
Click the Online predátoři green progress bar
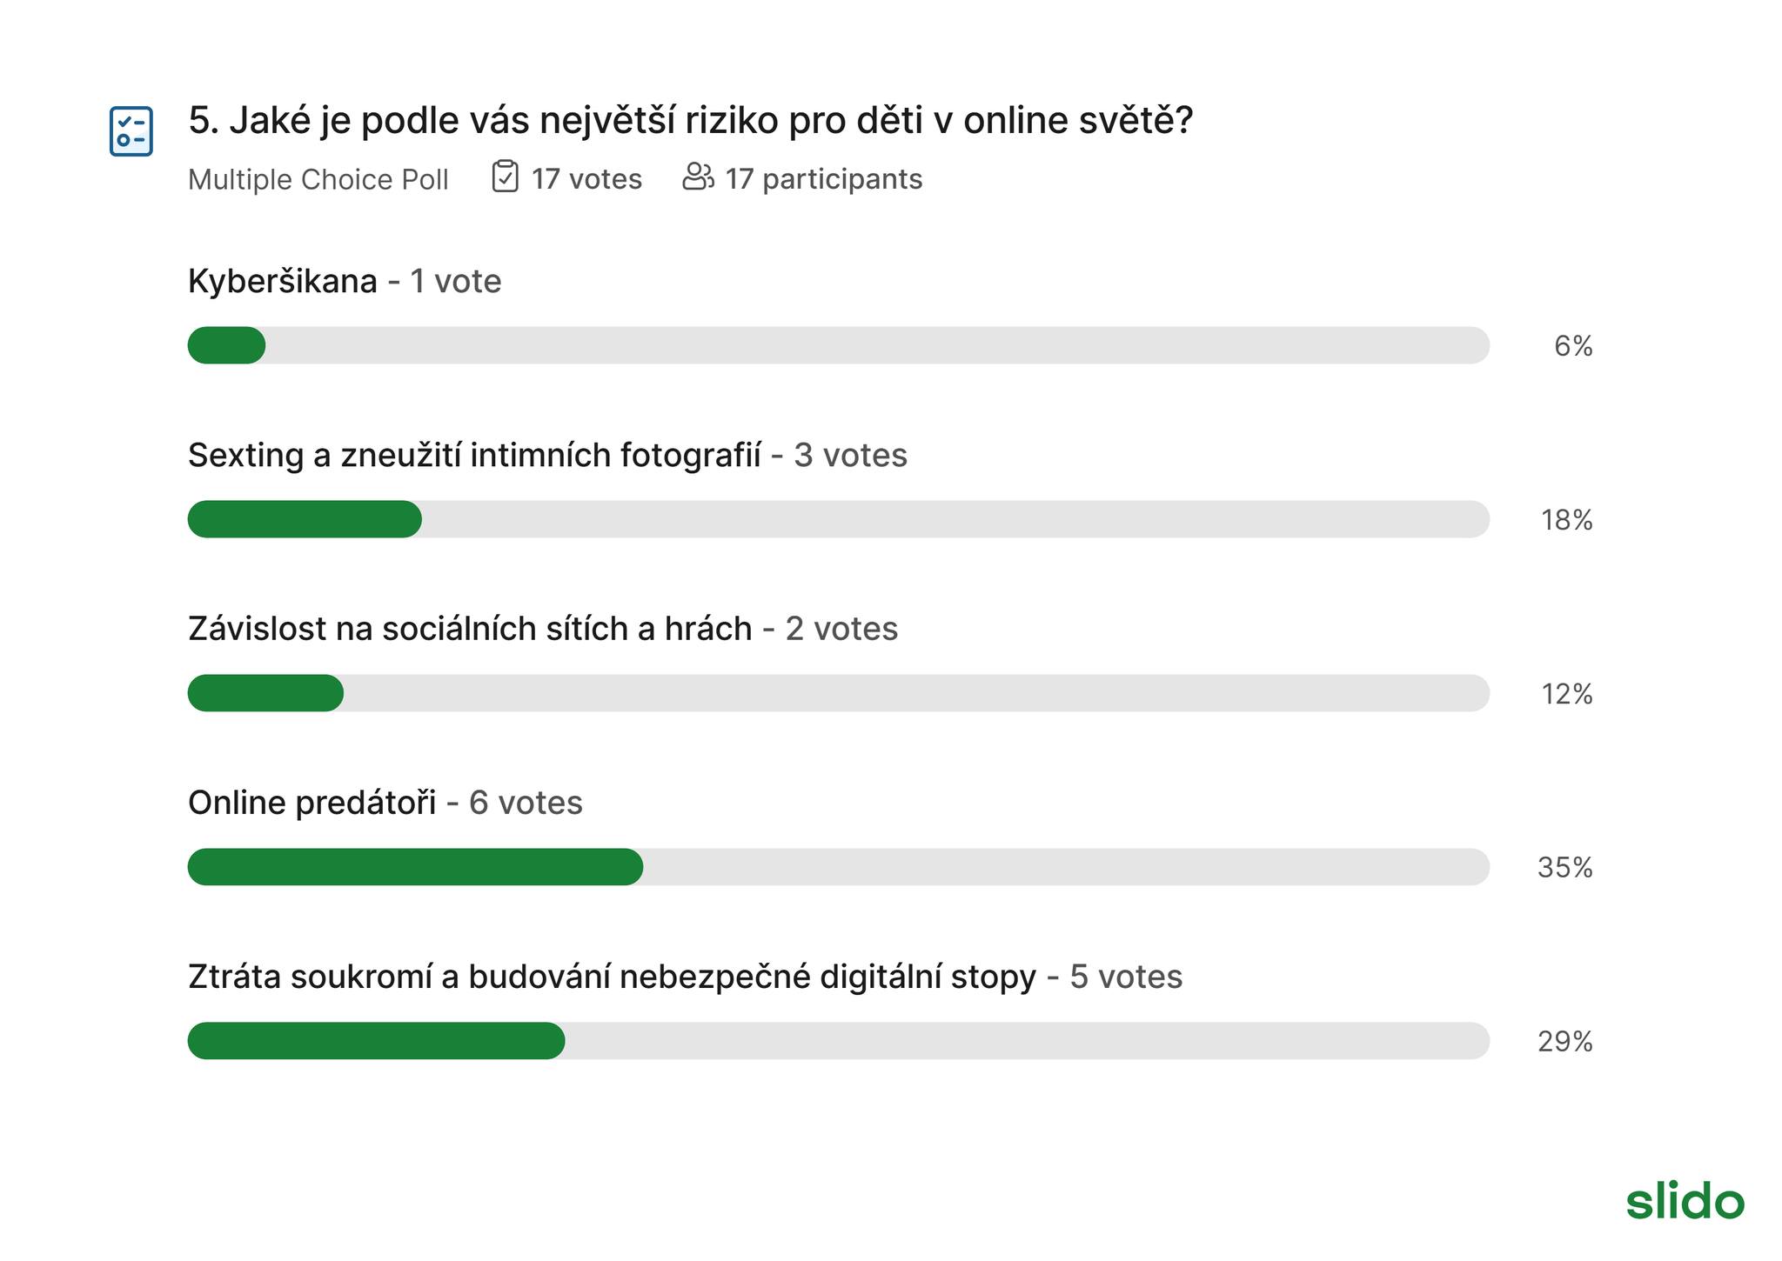(415, 867)
